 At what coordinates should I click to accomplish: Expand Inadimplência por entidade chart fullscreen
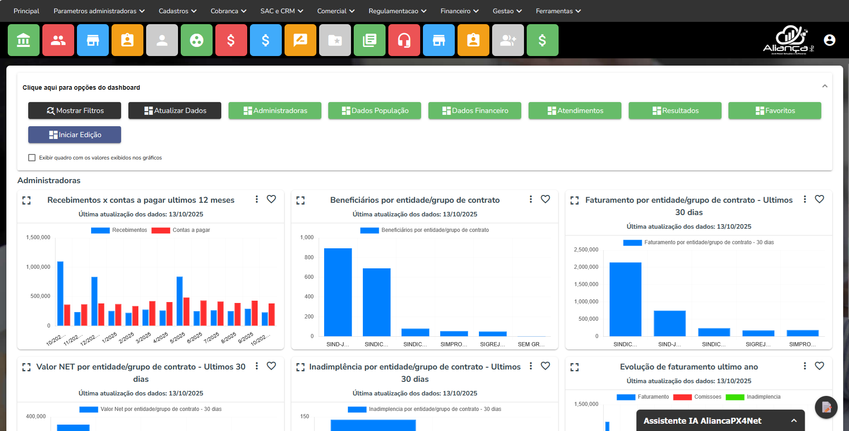(x=300, y=367)
